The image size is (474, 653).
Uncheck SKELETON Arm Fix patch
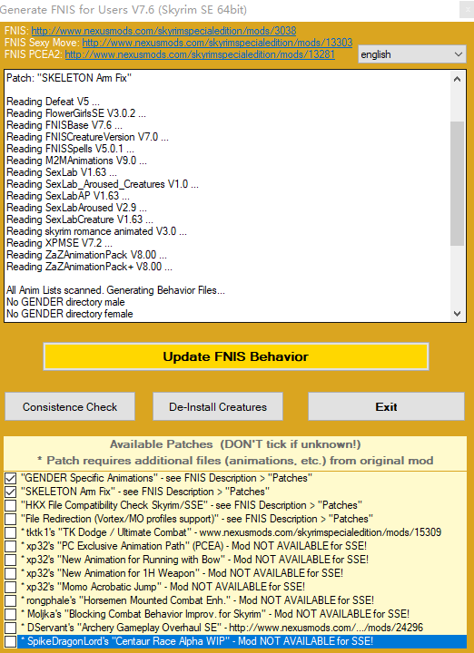click(x=10, y=492)
